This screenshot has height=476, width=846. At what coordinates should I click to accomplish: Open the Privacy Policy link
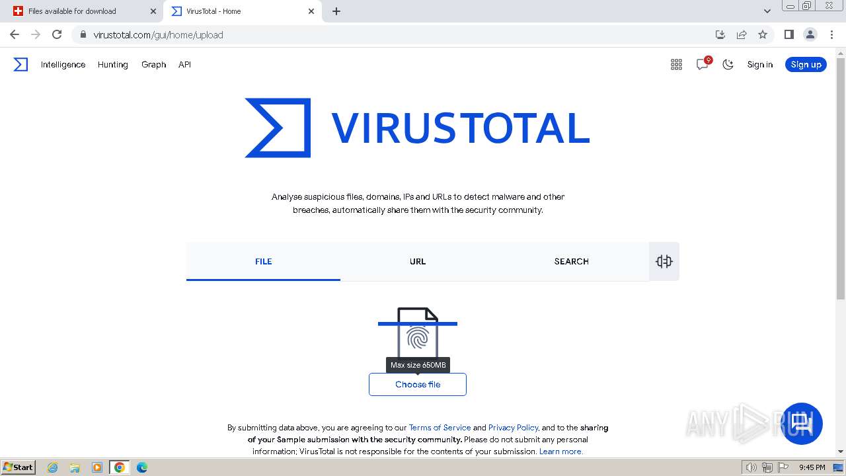513,428
